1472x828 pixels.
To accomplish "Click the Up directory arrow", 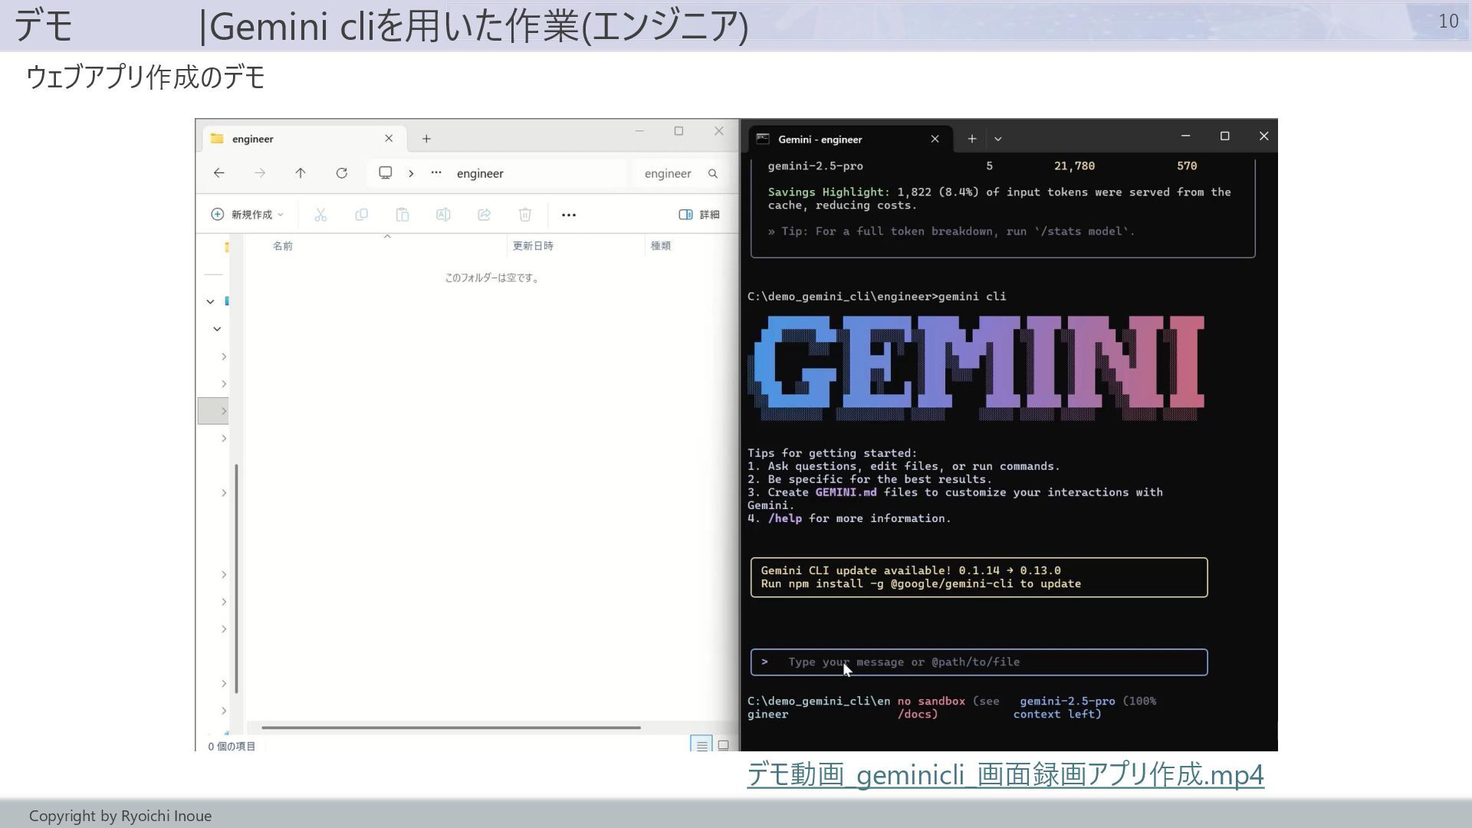I will tap(301, 173).
